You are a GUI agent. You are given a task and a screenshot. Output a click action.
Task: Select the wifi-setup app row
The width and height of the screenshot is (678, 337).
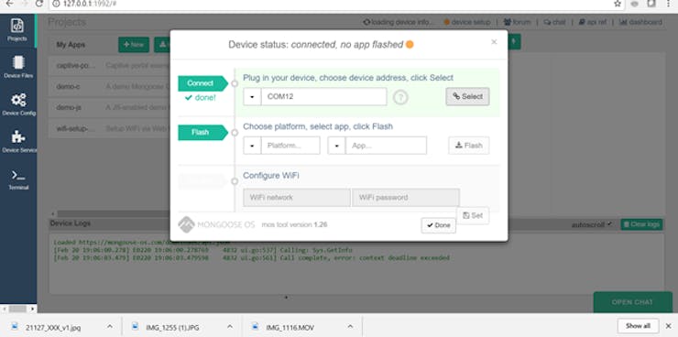109,129
